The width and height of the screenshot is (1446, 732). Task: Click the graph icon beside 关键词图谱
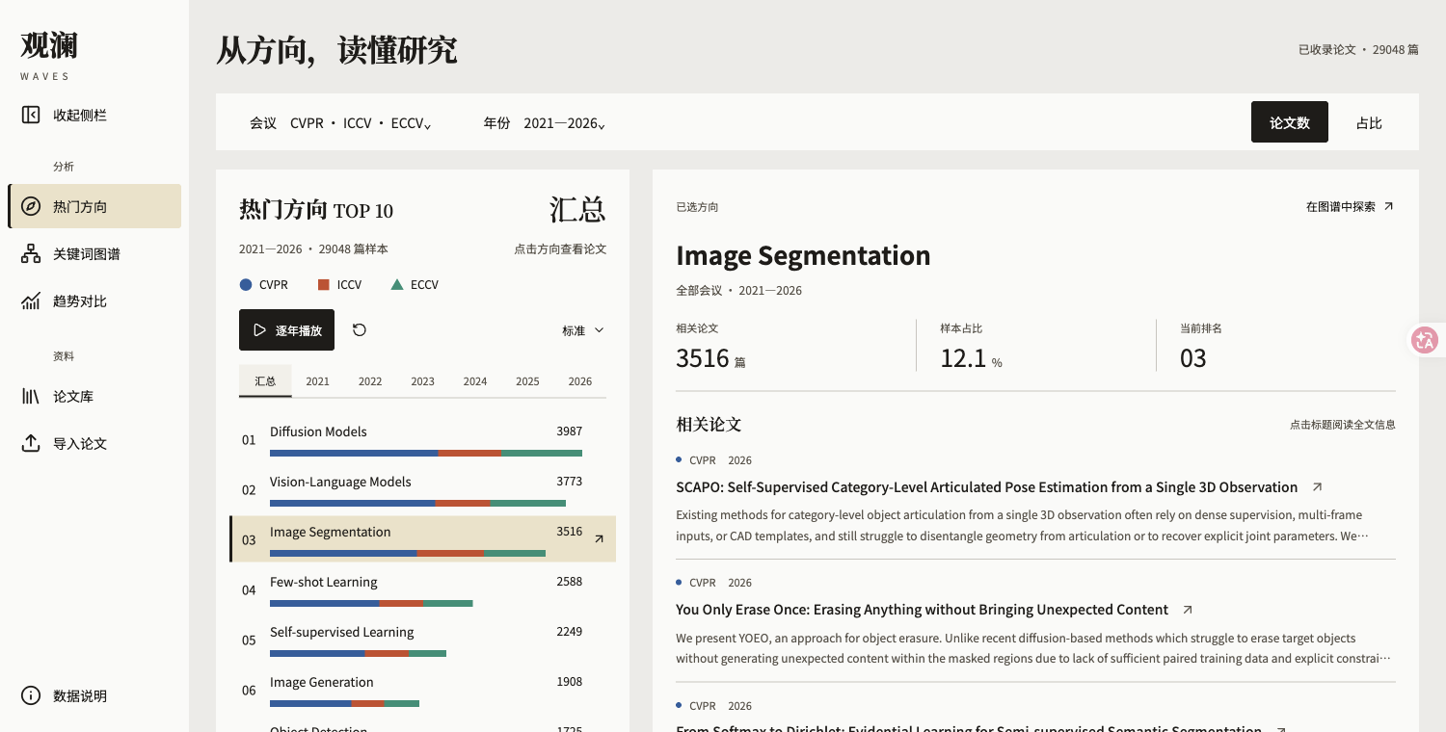pyautogui.click(x=31, y=253)
